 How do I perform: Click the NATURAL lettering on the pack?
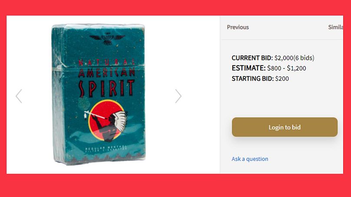(106, 62)
